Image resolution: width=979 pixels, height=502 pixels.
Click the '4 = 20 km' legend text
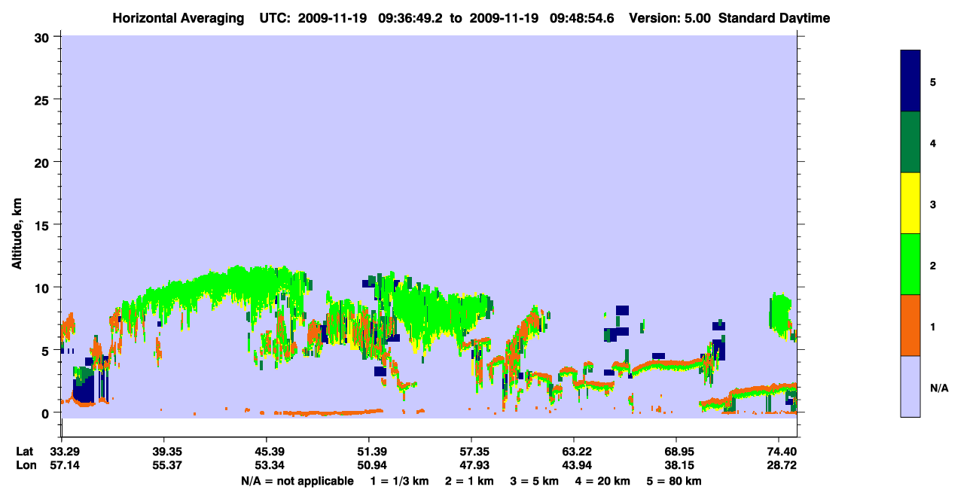602,481
